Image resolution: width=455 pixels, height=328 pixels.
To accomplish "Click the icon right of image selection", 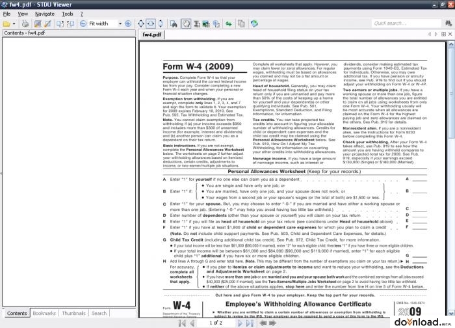I will 216,24.
